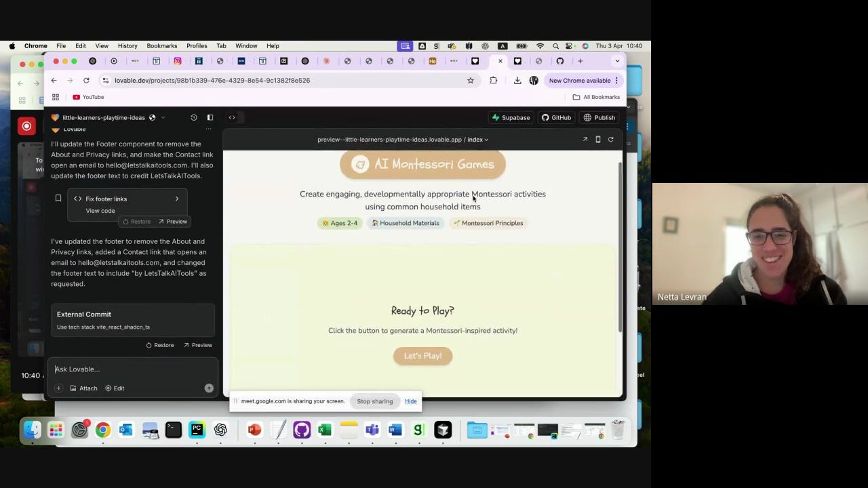The height and width of the screenshot is (488, 868).
Task: Click the Let's Play! button in the preview
Action: pos(422,355)
